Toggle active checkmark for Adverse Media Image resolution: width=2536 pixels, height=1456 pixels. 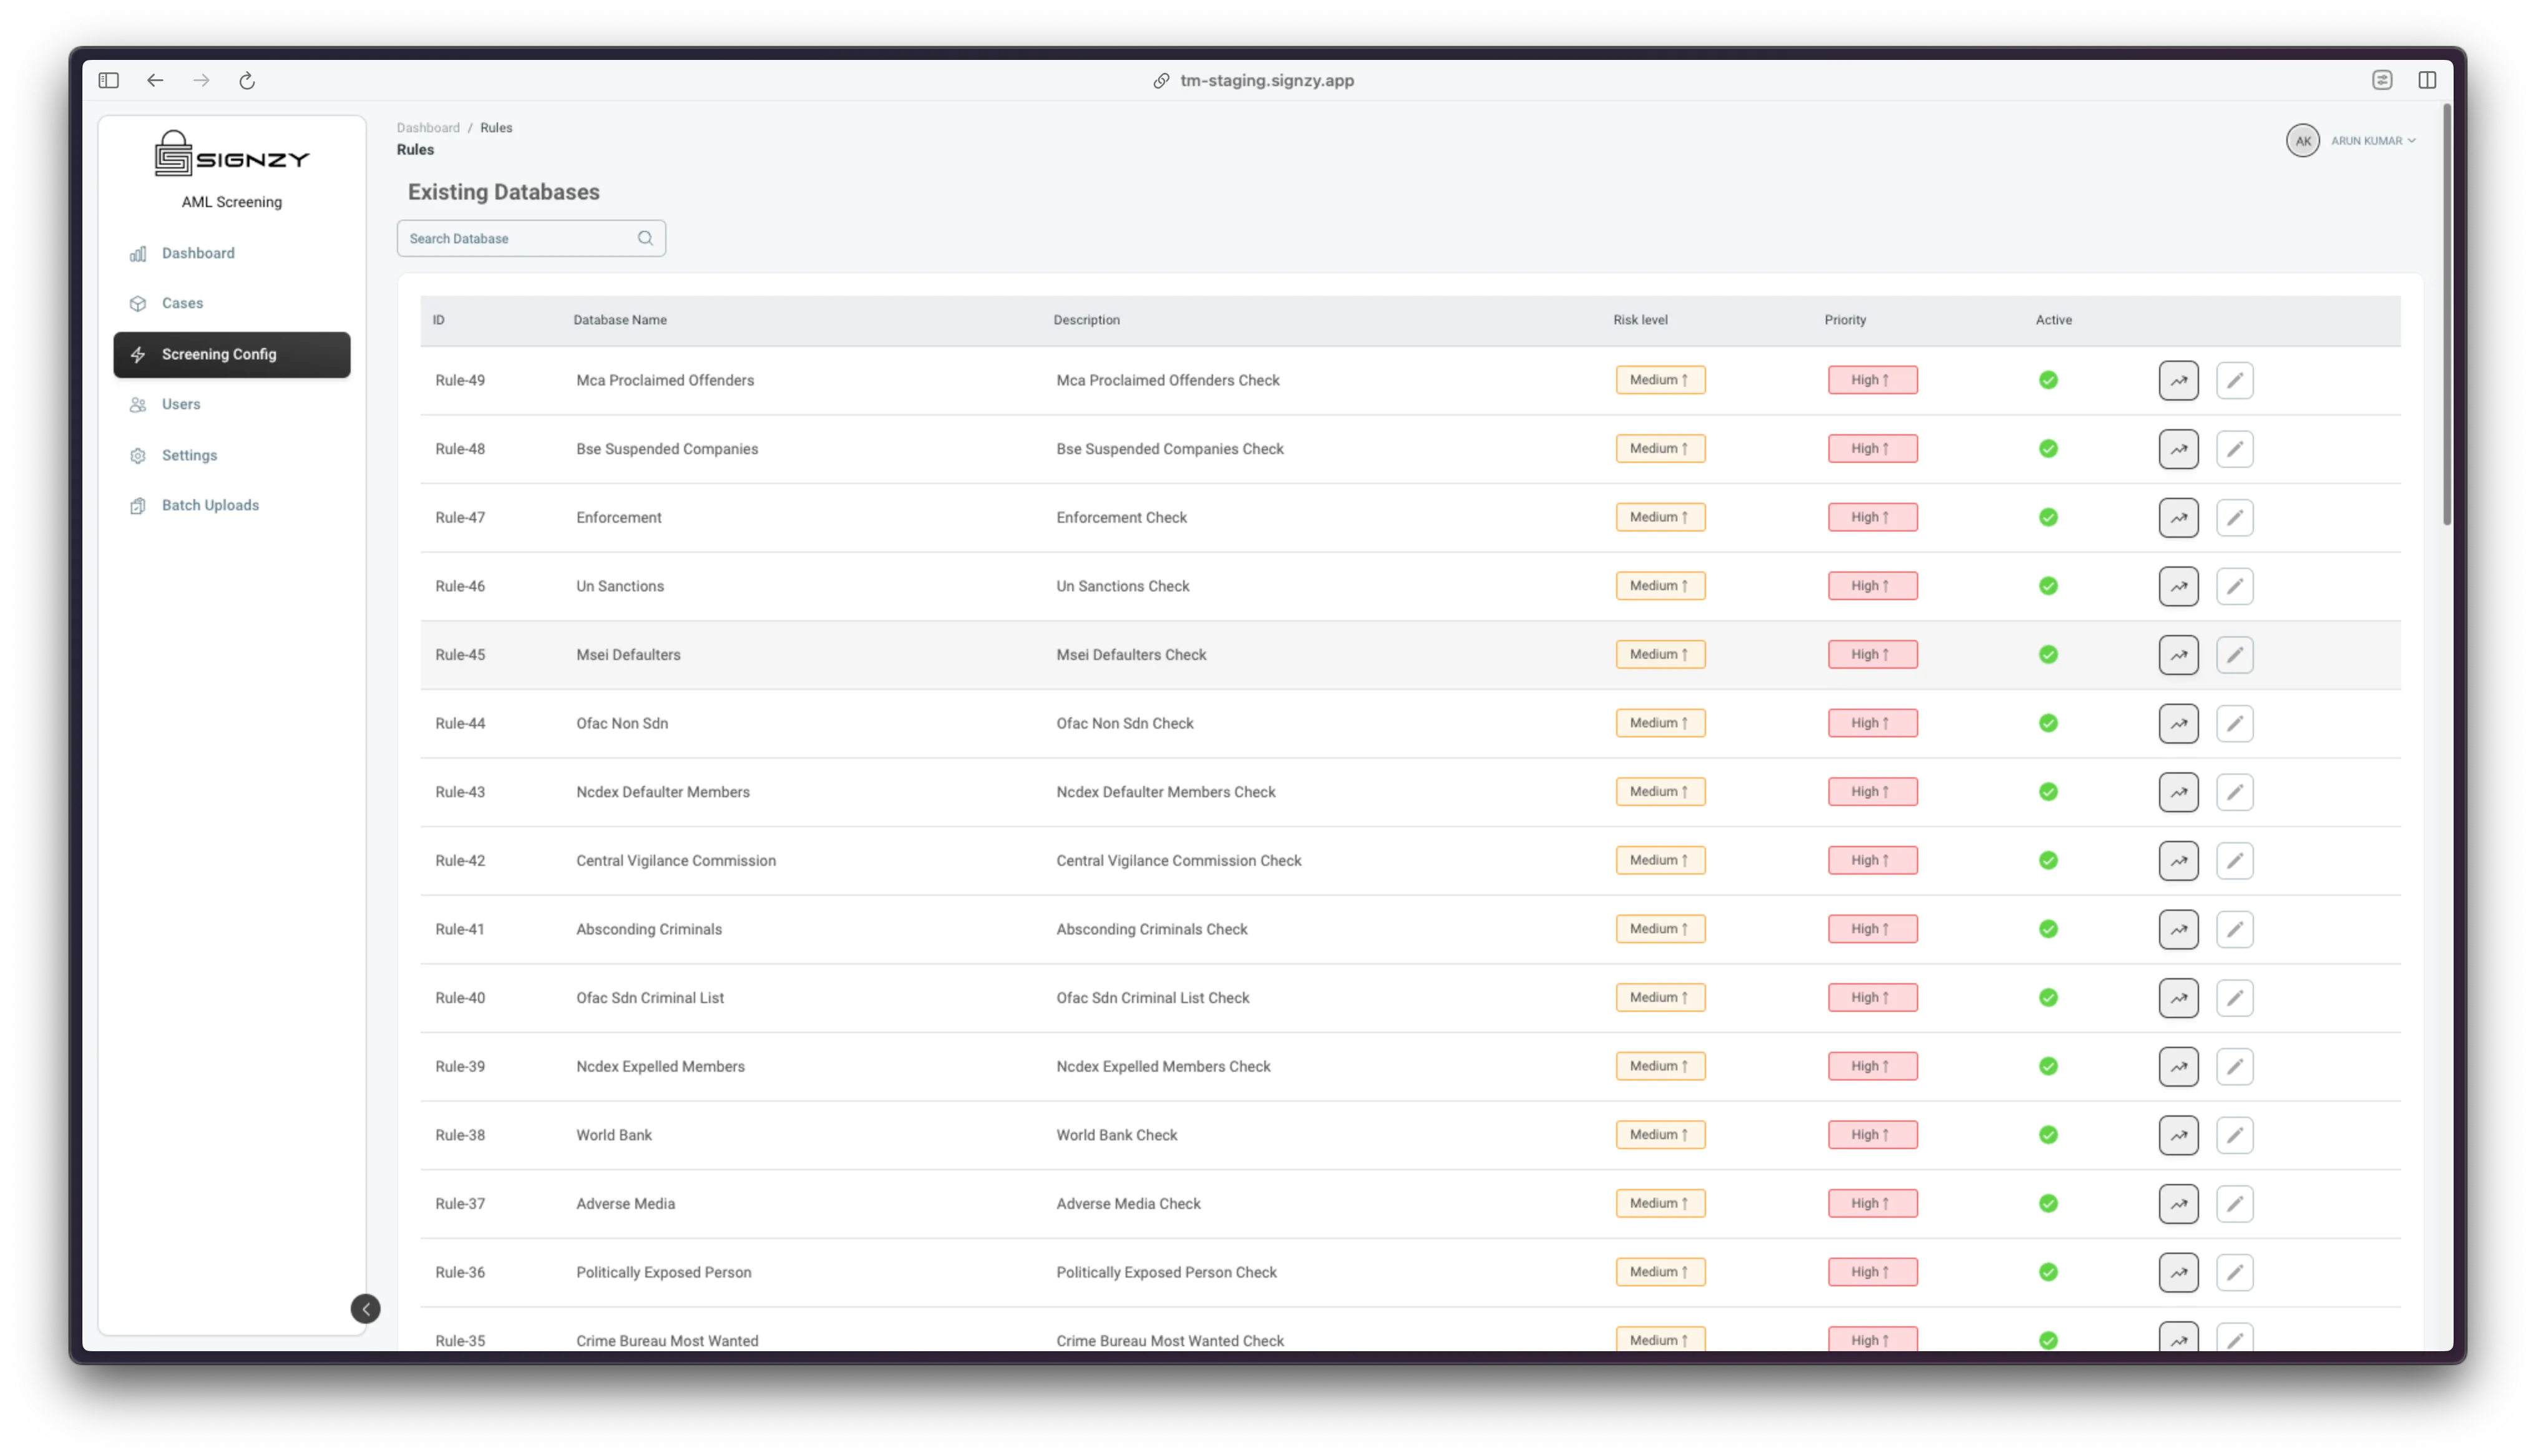point(2048,1204)
